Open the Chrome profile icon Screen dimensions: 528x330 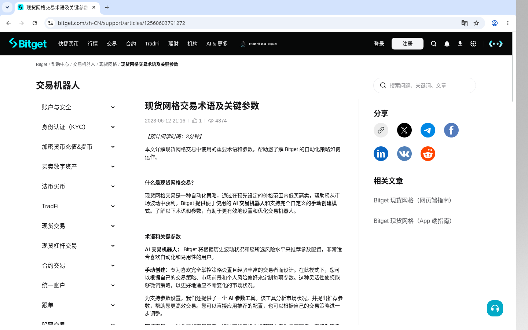coord(495,23)
